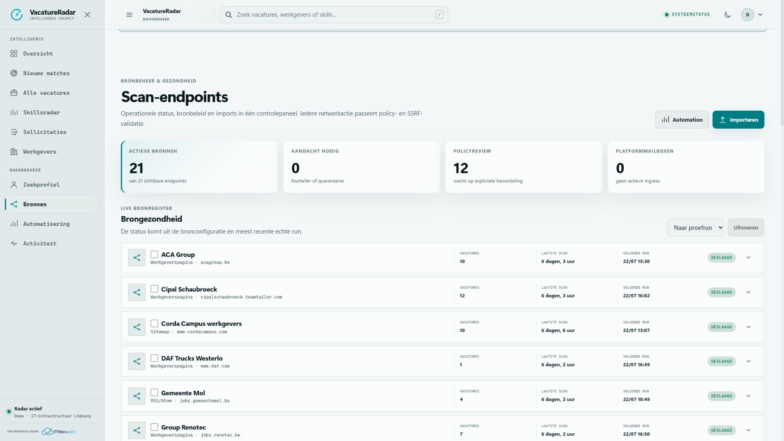Expand the ACA Group row
Image resolution: width=784 pixels, height=441 pixels.
(748, 258)
